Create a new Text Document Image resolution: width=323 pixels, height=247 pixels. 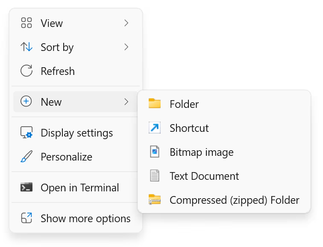point(224,176)
